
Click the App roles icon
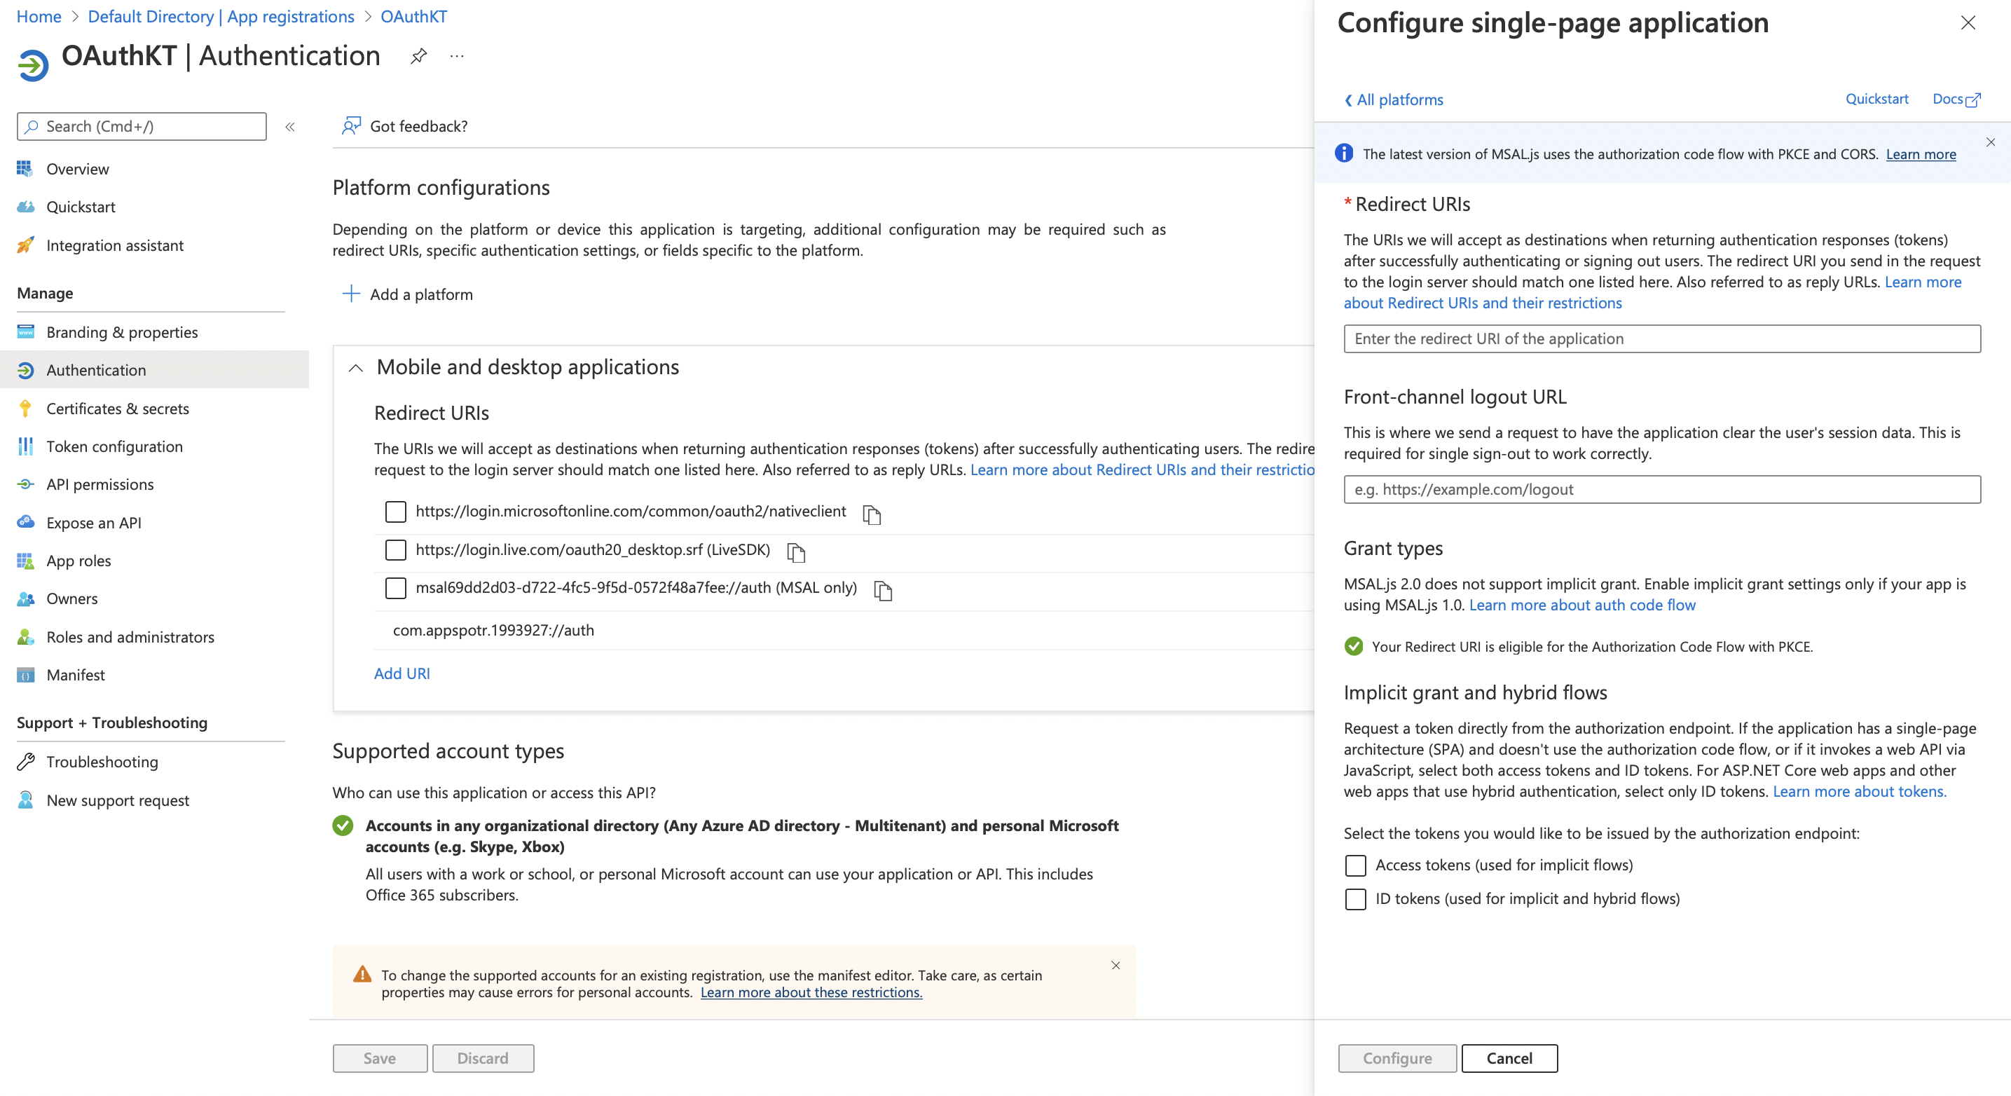coord(25,561)
